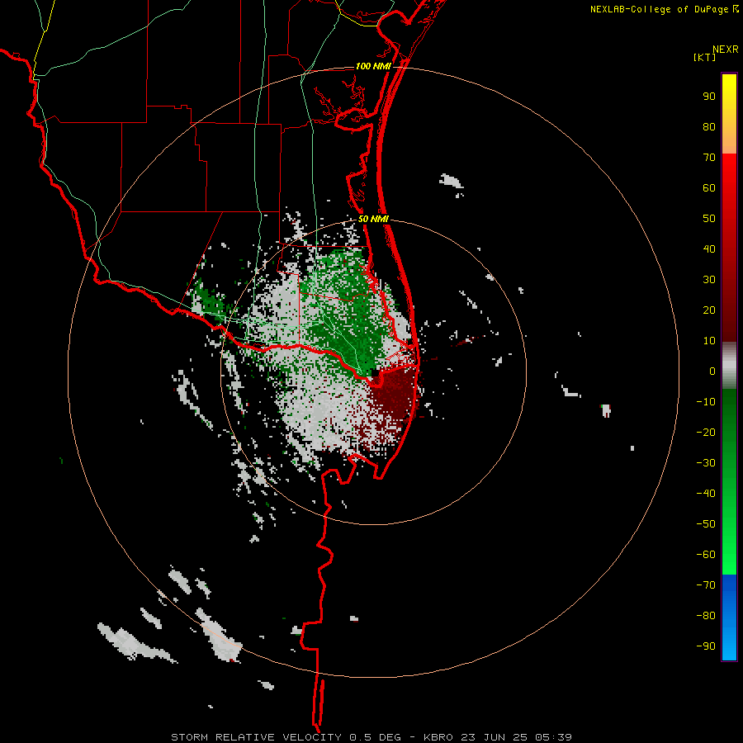This screenshot has height=743, width=743.
Task: Click the -10 value on the velocity scale
Action: [x=706, y=402]
